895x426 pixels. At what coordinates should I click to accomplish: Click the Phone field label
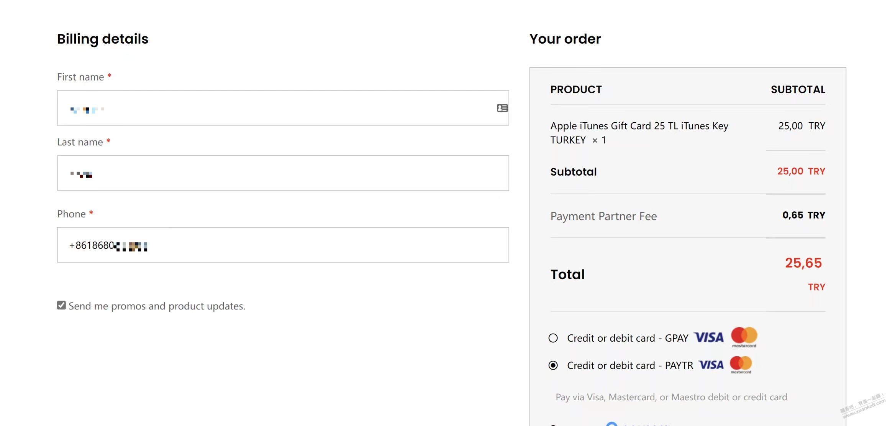71,214
